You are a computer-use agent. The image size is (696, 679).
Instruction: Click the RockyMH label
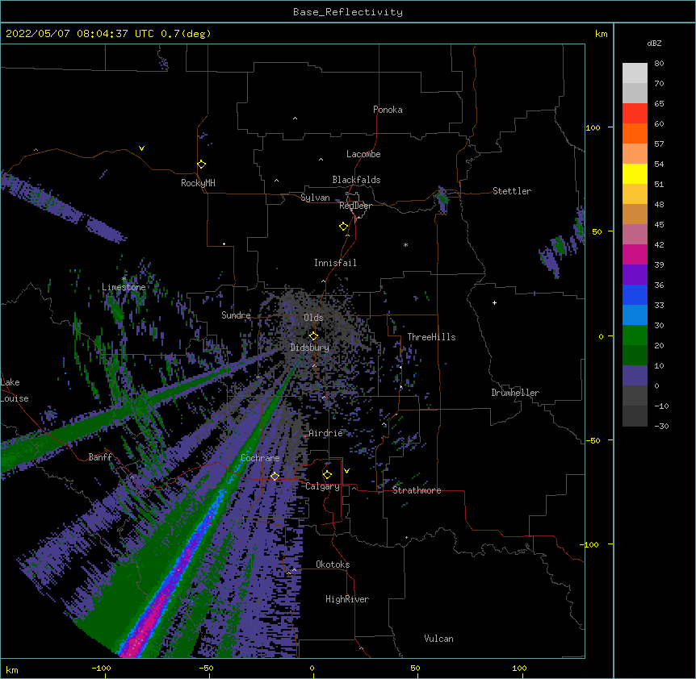(x=198, y=183)
